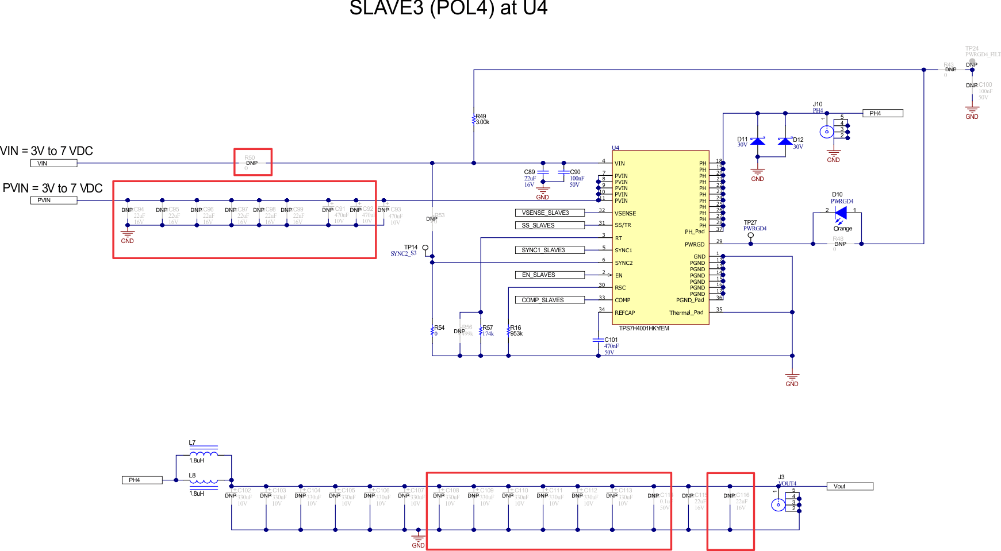This screenshot has height=551, width=1001.
Task: Select the DNP R48 resistor near D10
Action: 840,244
